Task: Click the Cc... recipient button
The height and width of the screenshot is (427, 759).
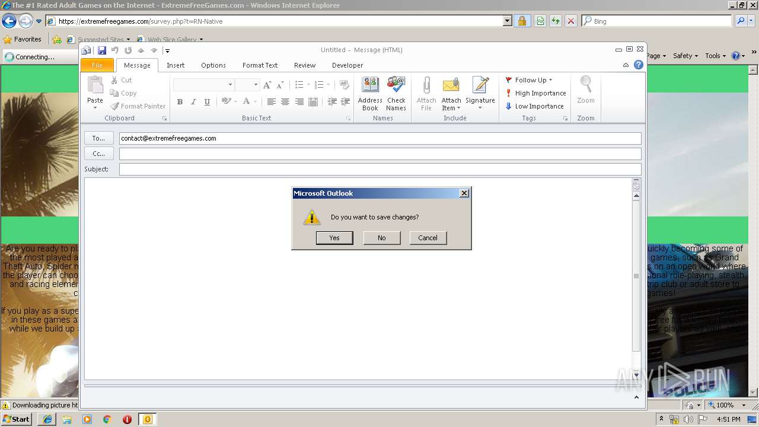Action: (98, 154)
